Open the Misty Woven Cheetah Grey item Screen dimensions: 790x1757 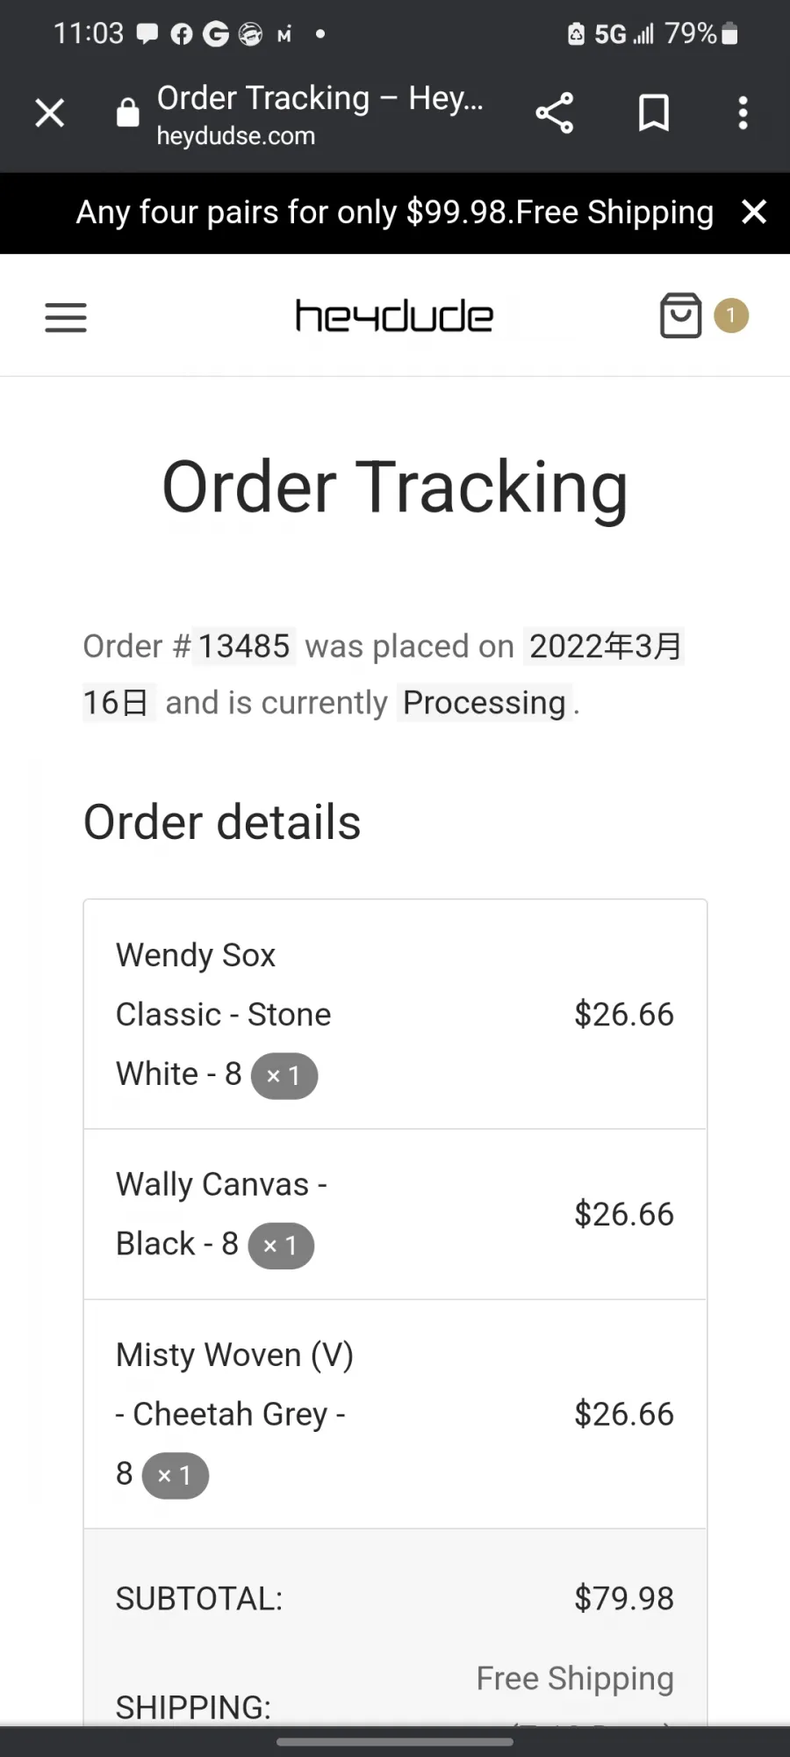235,1414
